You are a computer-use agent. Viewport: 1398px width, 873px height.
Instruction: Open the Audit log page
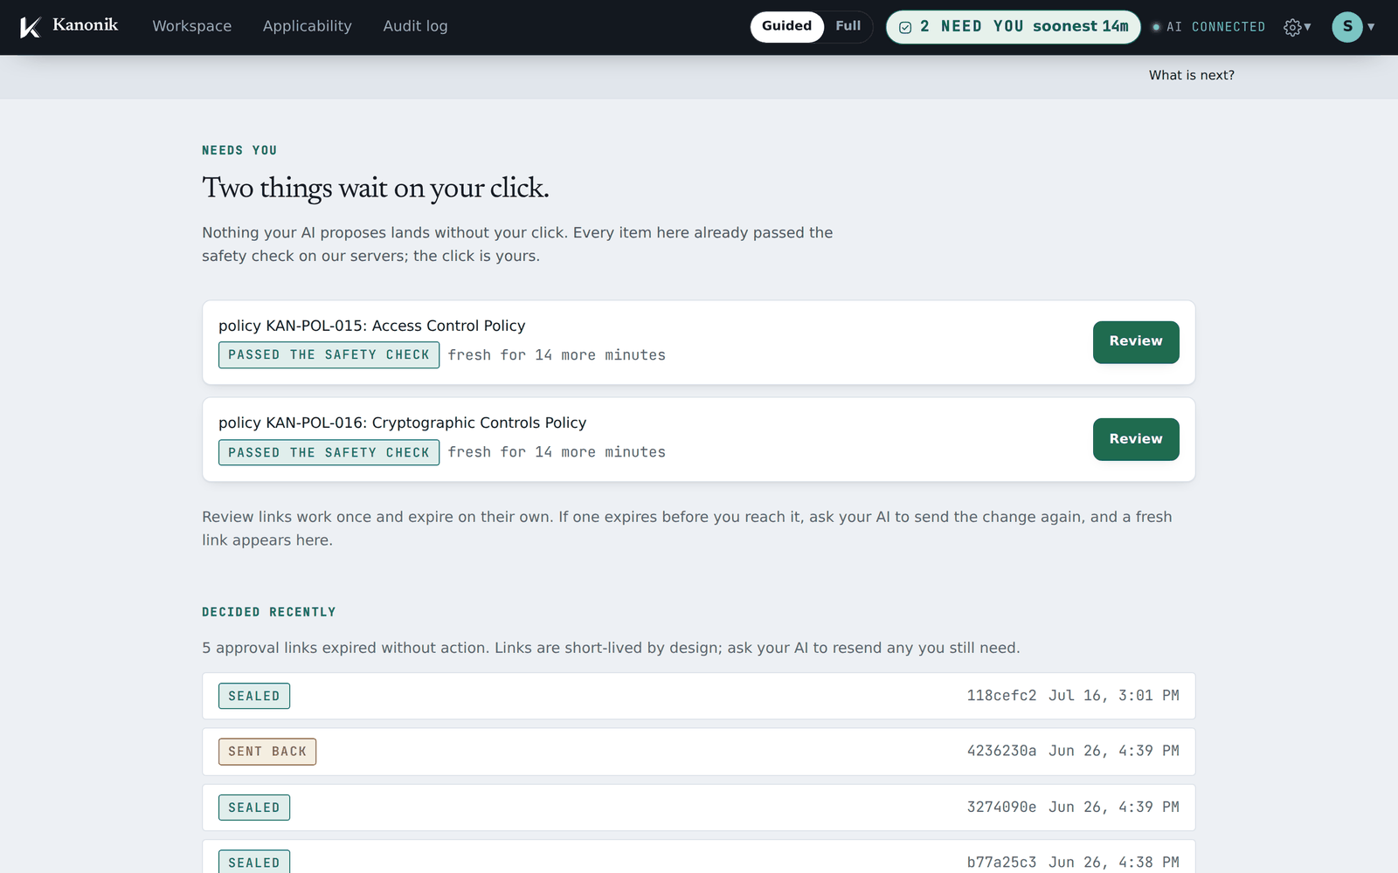click(x=415, y=26)
